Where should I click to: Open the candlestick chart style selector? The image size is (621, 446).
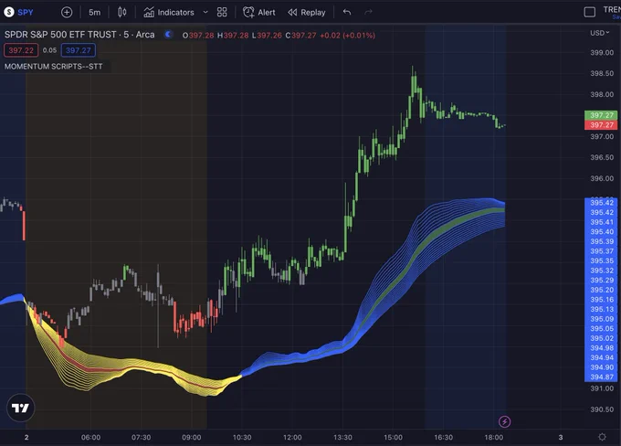122,12
